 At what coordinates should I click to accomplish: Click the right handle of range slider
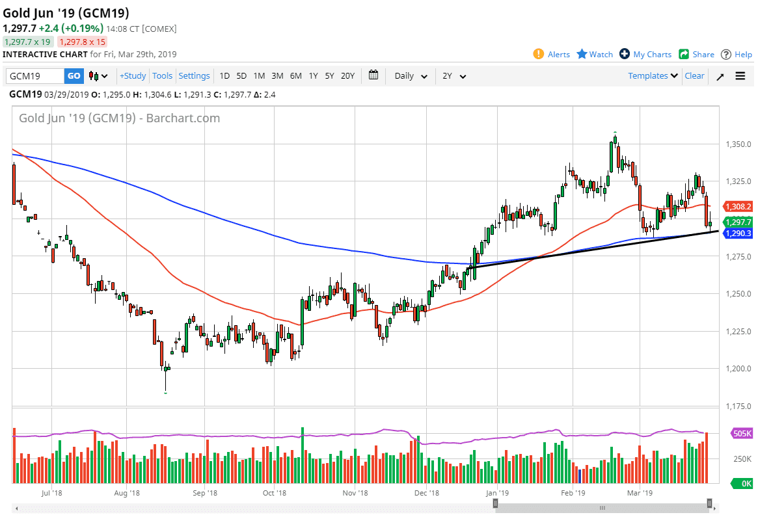(709, 503)
